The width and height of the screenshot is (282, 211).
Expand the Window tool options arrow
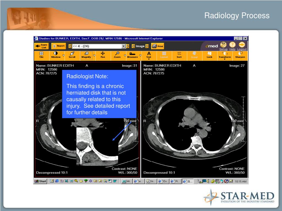point(64,56)
